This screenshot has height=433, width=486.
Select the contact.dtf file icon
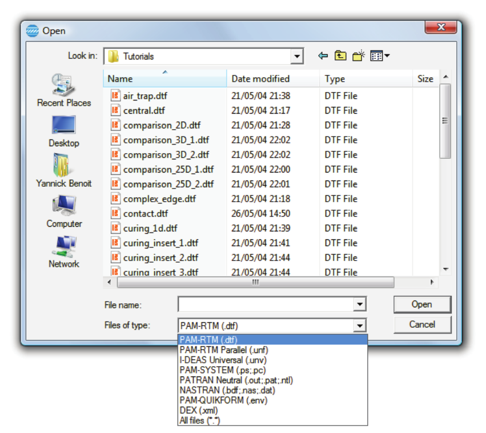coord(115,213)
